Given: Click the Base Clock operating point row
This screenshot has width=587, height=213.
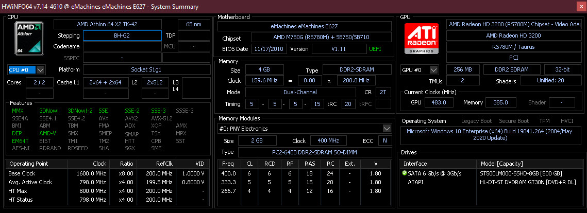Looking at the screenshot, I should point(107,173).
